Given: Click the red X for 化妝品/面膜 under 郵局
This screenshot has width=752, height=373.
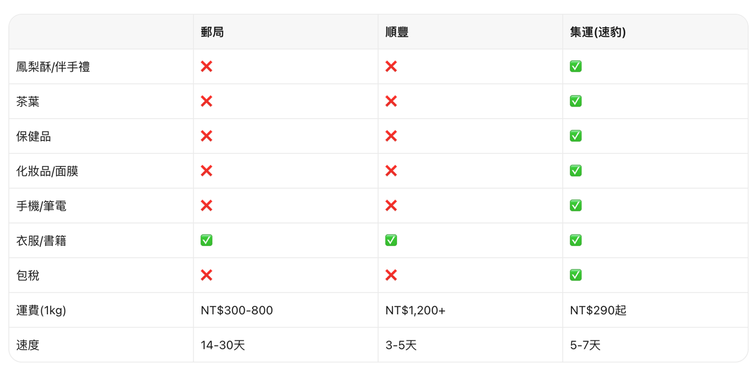Looking at the screenshot, I should point(206,171).
